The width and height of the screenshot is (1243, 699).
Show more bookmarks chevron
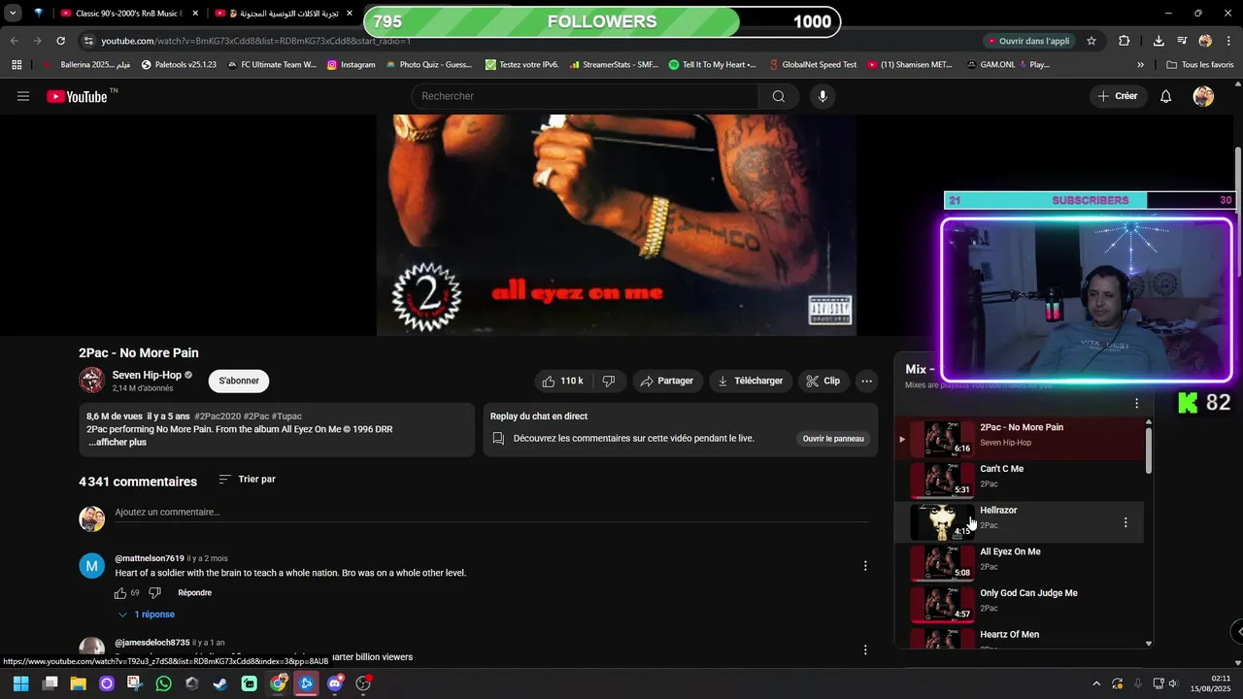click(1140, 65)
